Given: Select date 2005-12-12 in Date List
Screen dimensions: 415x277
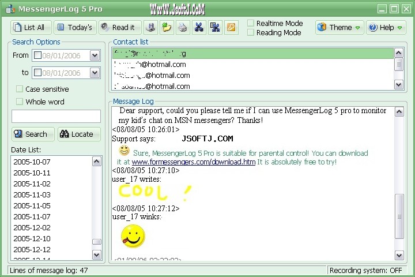Looking at the screenshot, I should click(x=52, y=249).
